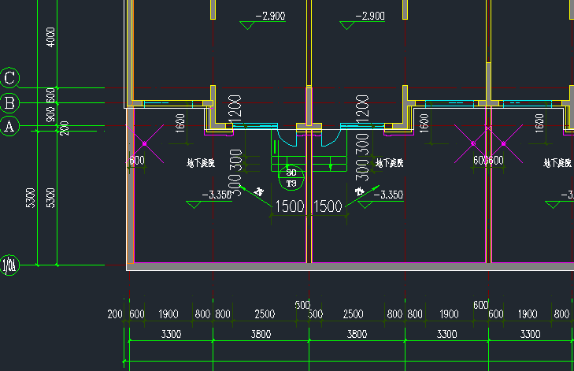Click the -2.900 elevation right of center wall
The width and height of the screenshot is (574, 371).
pyautogui.click(x=370, y=16)
